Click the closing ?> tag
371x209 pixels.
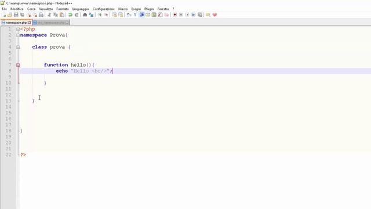pos(23,155)
